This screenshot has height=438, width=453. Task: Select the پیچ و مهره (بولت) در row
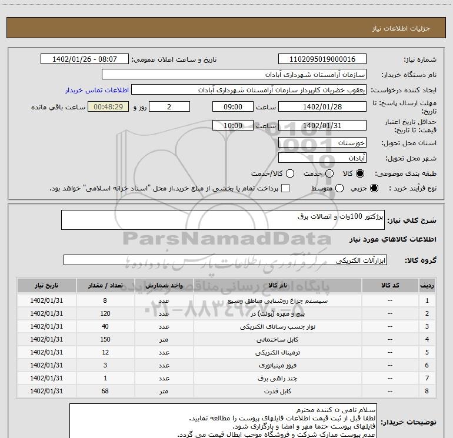click(226, 313)
